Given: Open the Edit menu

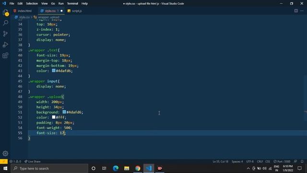Looking at the screenshot, I should [x=20, y=3].
